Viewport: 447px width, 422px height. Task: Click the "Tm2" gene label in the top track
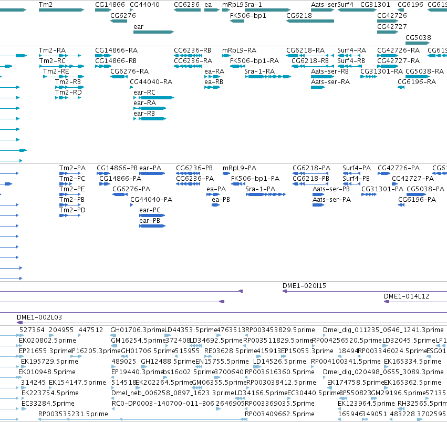(45, 5)
